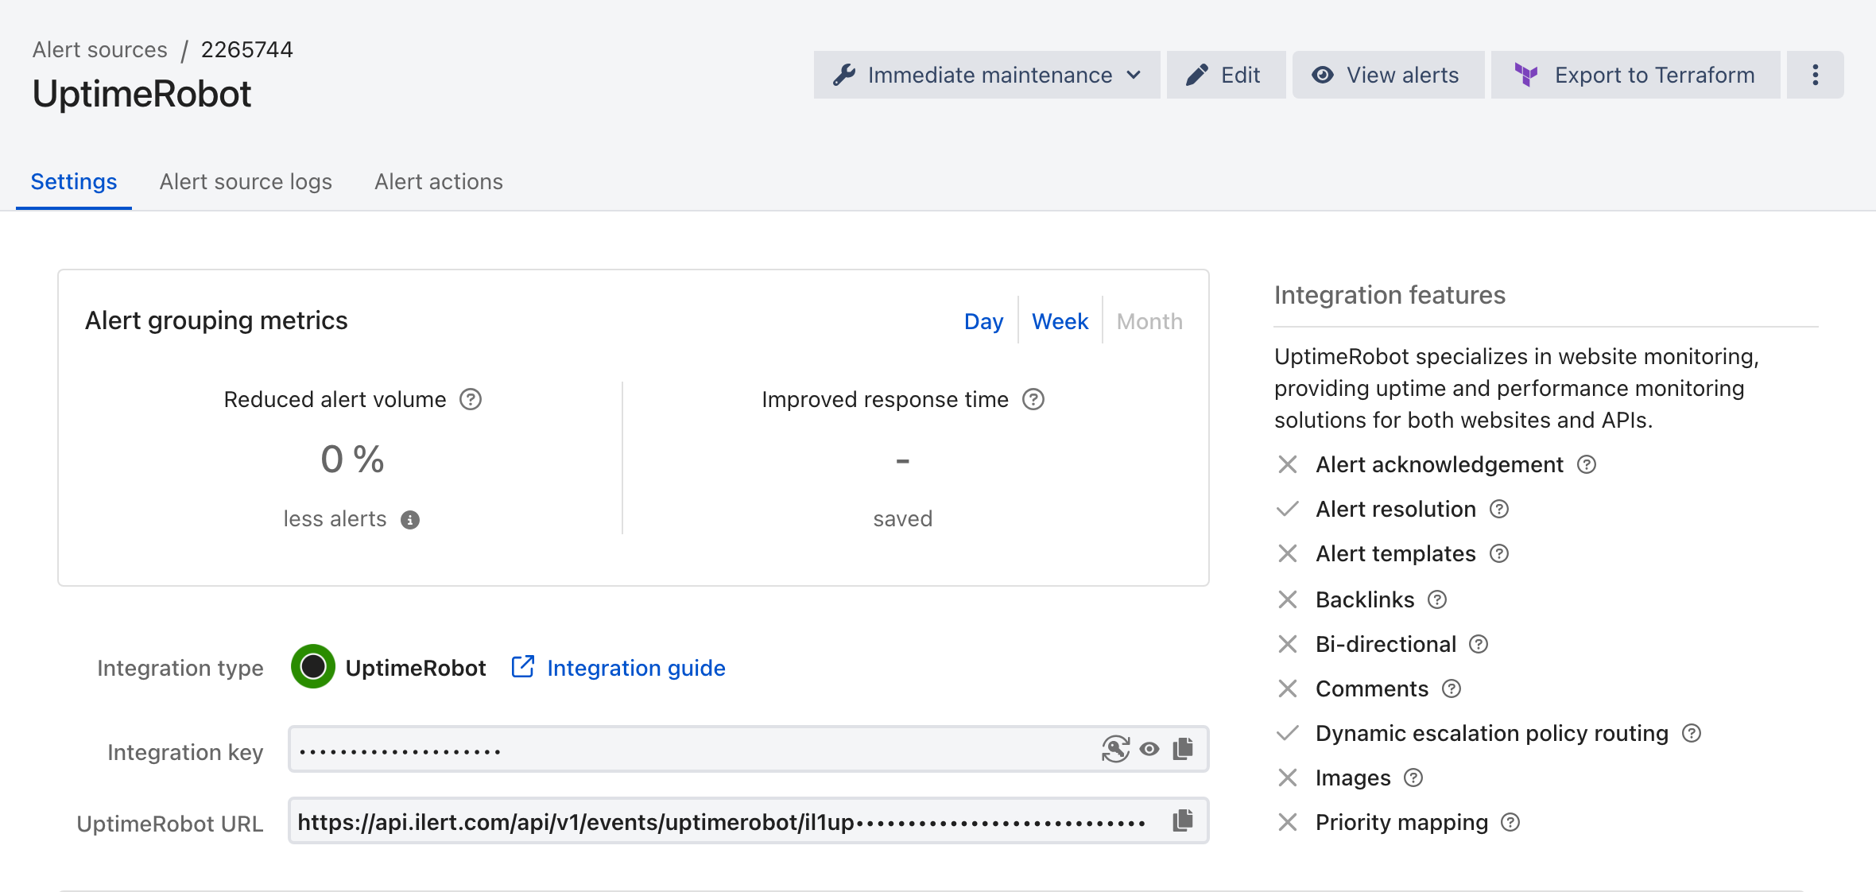Click Export to Terraform button
The height and width of the screenshot is (892, 1876).
click(1635, 75)
